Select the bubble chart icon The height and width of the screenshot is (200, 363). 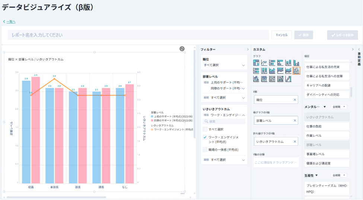pos(280,79)
